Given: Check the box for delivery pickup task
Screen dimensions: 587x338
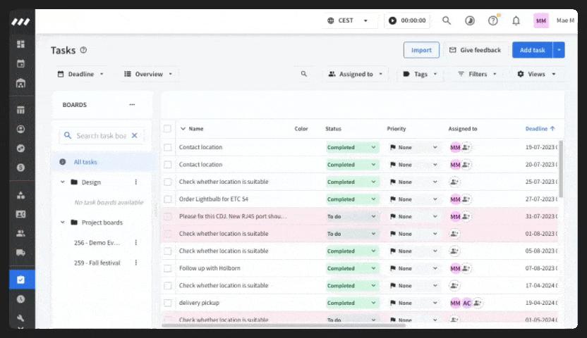Looking at the screenshot, I should [x=168, y=303].
